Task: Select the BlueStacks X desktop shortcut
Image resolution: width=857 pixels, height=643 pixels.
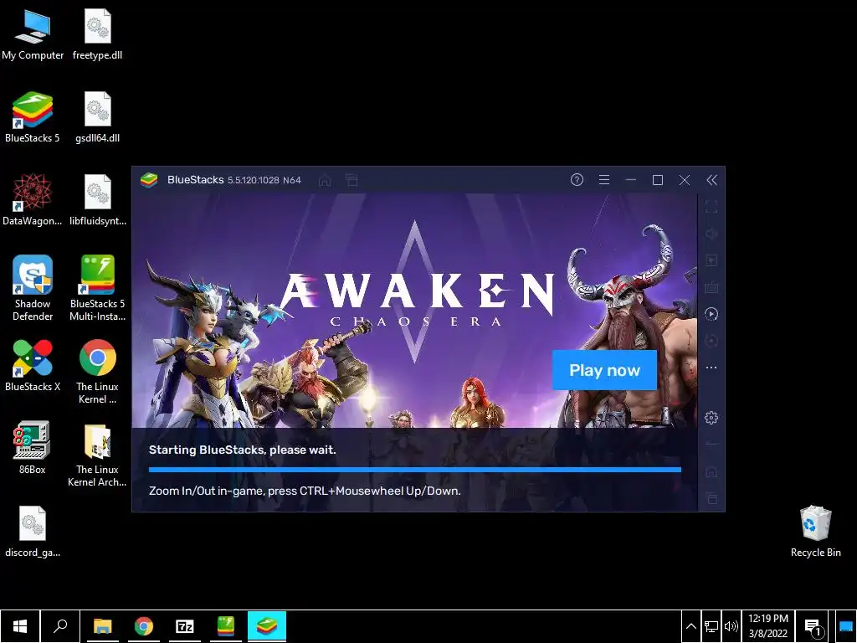Action: click(33, 366)
